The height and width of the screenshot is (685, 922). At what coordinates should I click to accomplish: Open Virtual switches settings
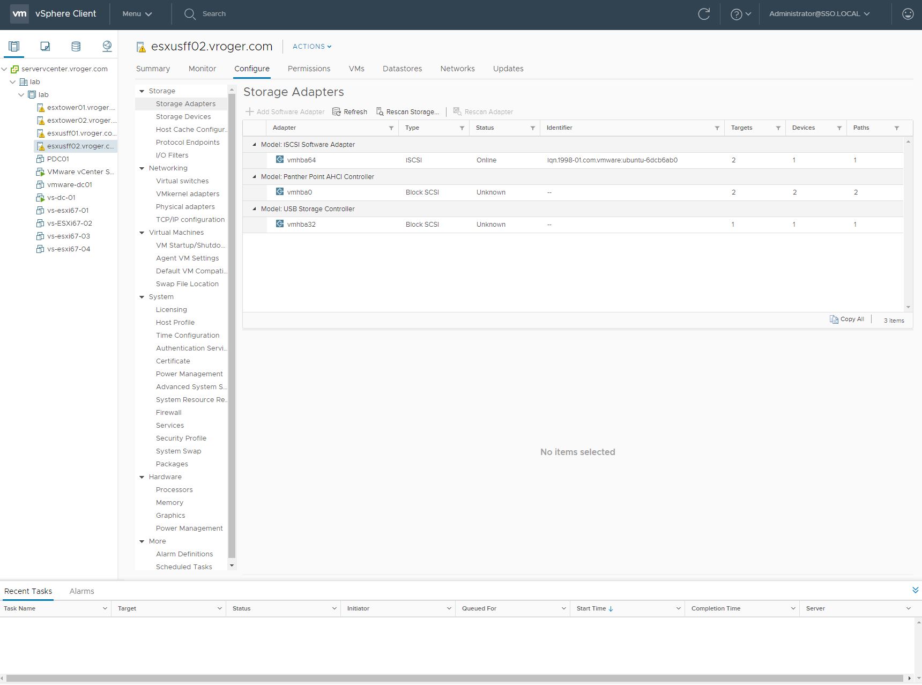point(181,181)
